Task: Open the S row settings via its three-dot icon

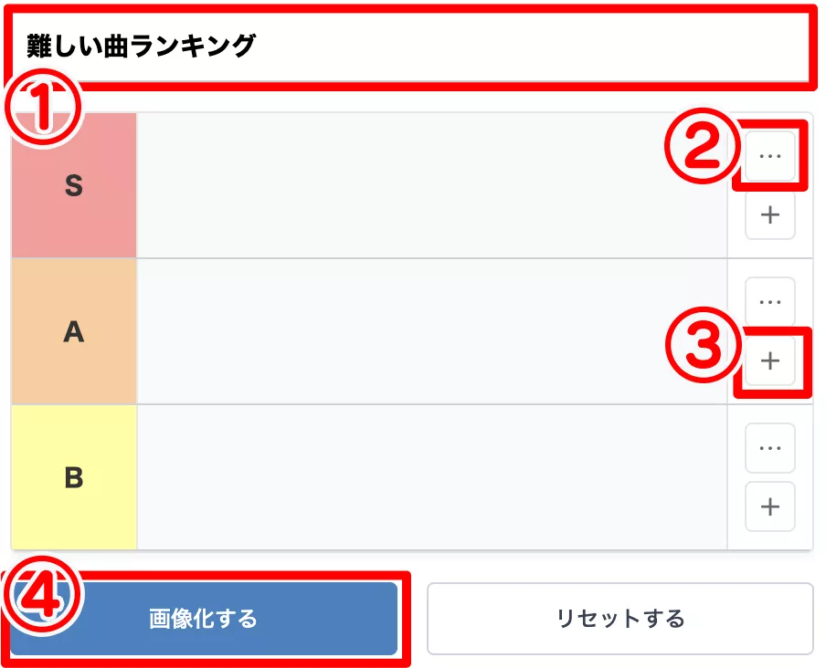Action: coord(769,154)
